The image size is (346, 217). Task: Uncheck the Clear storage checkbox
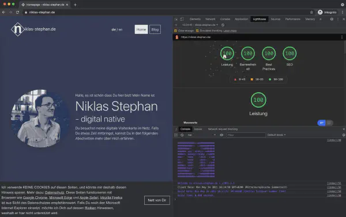tap(176, 31)
